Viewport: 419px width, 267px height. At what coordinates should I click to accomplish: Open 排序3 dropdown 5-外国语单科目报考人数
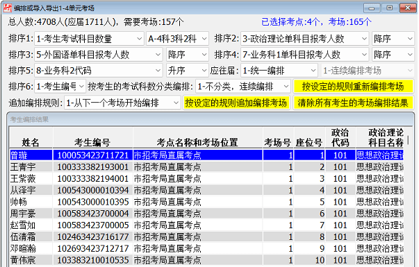click(99, 55)
